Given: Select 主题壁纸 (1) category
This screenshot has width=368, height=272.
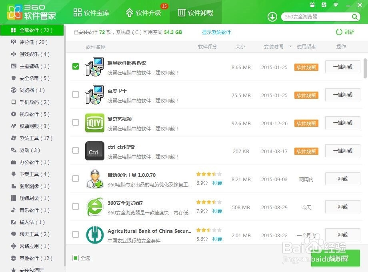Looking at the screenshot, I should [32, 66].
